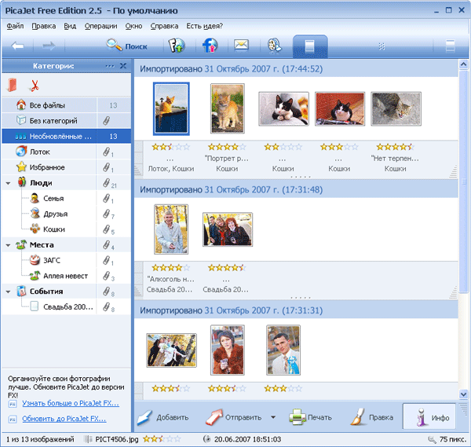Close the Категории panel
This screenshot has width=471, height=447.
click(123, 66)
